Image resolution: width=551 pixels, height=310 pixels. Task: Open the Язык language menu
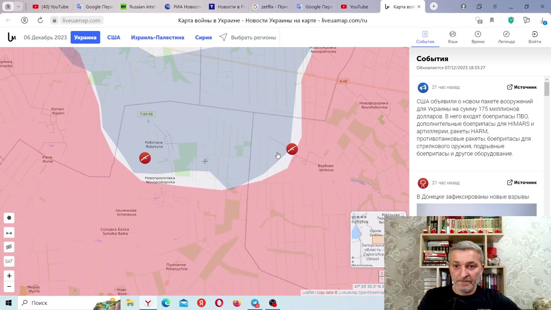pyautogui.click(x=452, y=37)
